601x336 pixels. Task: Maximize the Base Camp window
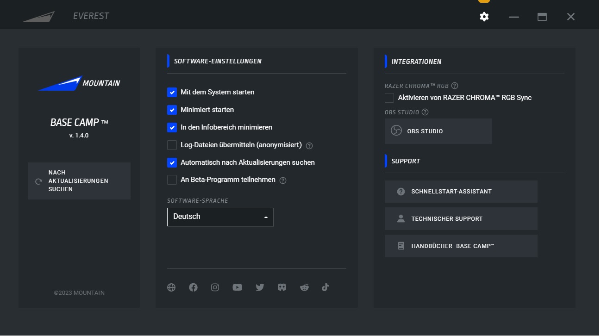tap(542, 17)
